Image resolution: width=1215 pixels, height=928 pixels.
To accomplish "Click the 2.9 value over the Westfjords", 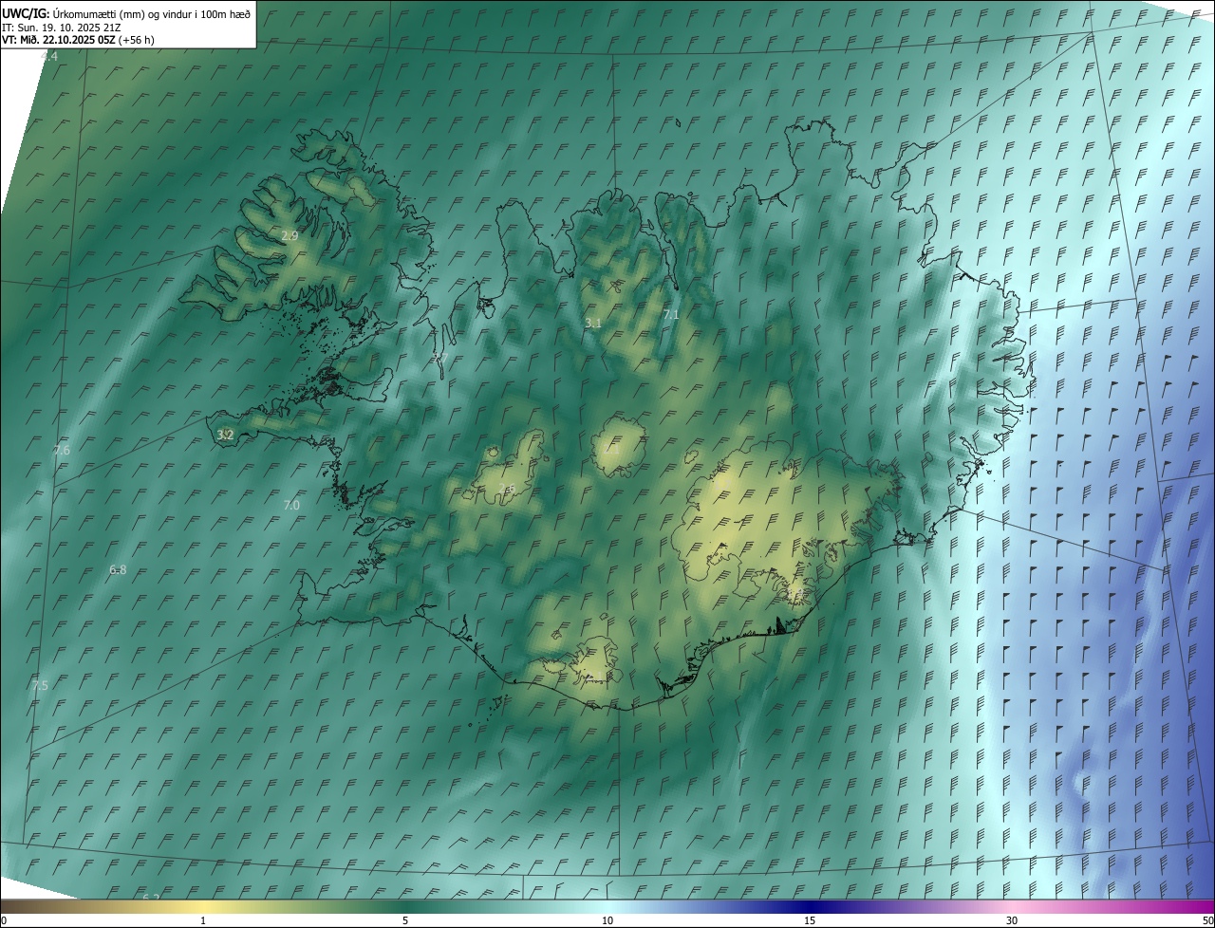I will [290, 235].
